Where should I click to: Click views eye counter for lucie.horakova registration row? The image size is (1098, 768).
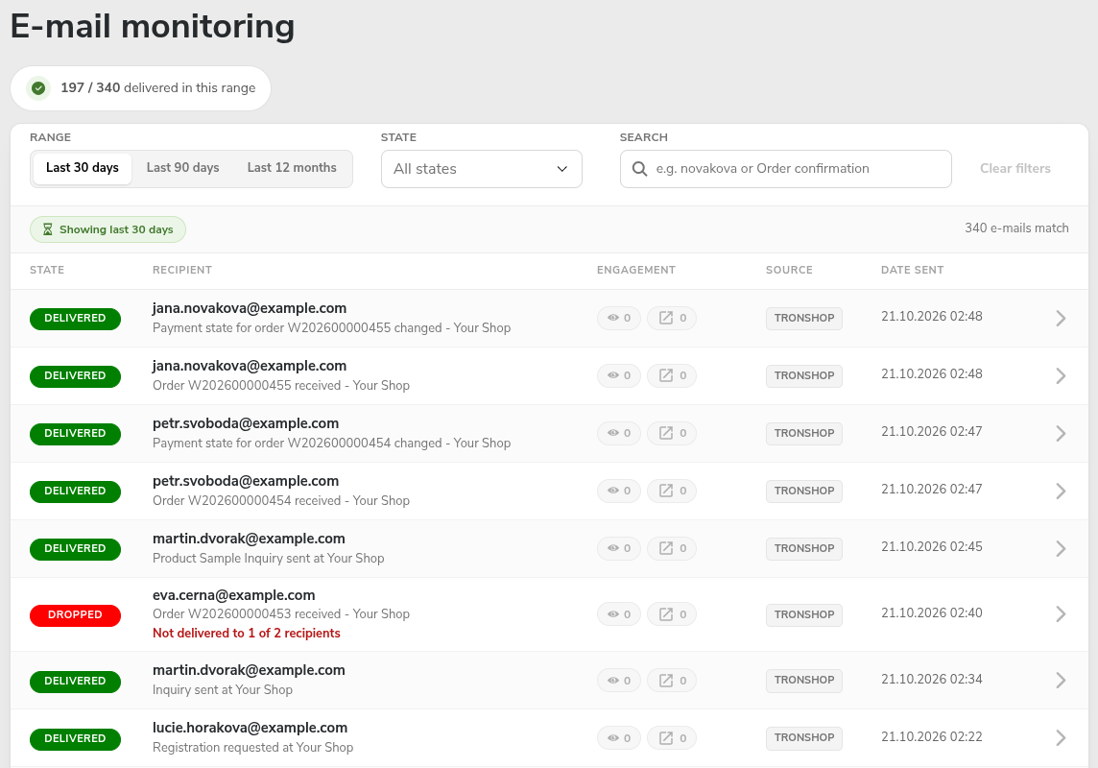[x=619, y=738]
